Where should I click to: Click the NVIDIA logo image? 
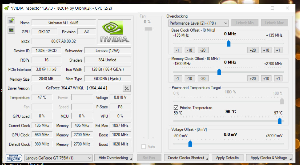coord(114,32)
